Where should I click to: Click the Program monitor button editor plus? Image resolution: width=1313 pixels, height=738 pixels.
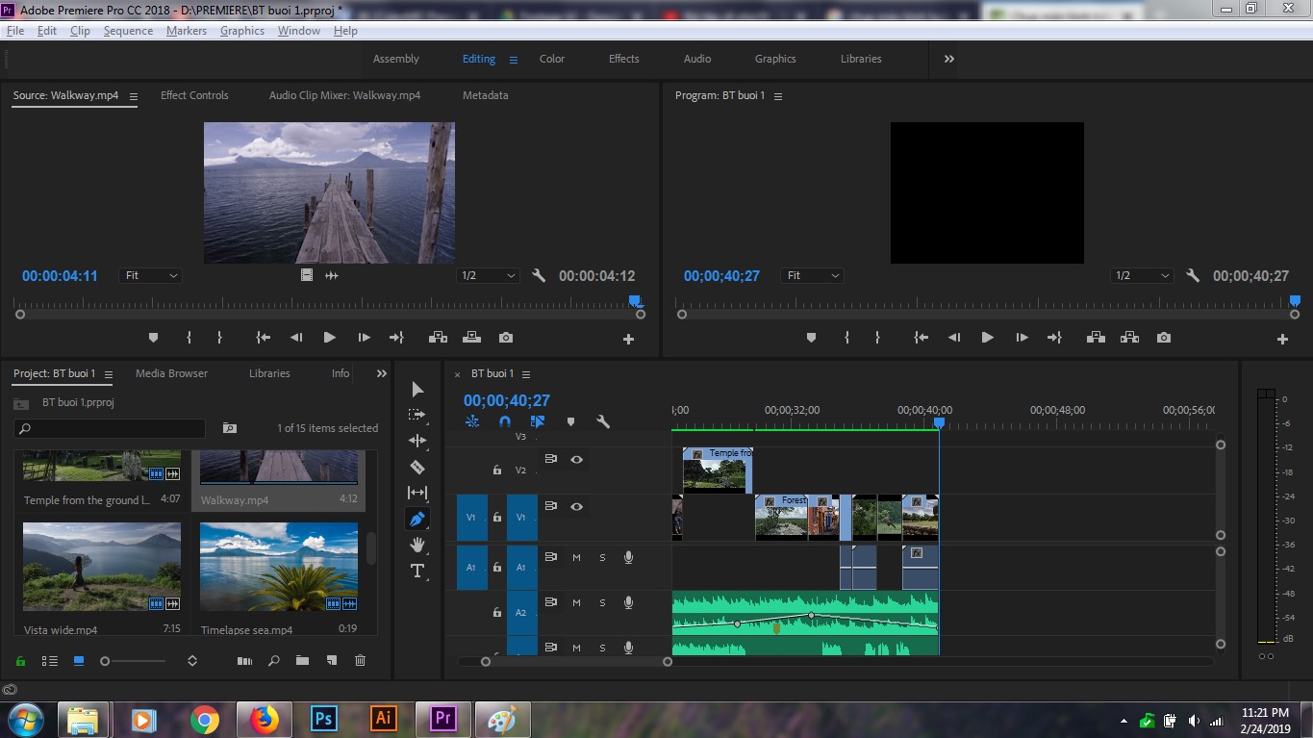[x=1282, y=339]
